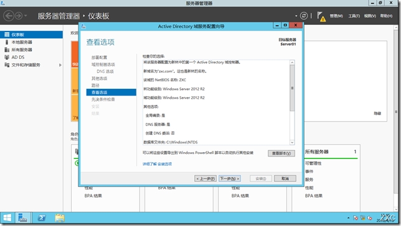Click the forward arrow in Server Manager header
Image resolution: width=401 pixels, height=226 pixels.
pos(19,16)
